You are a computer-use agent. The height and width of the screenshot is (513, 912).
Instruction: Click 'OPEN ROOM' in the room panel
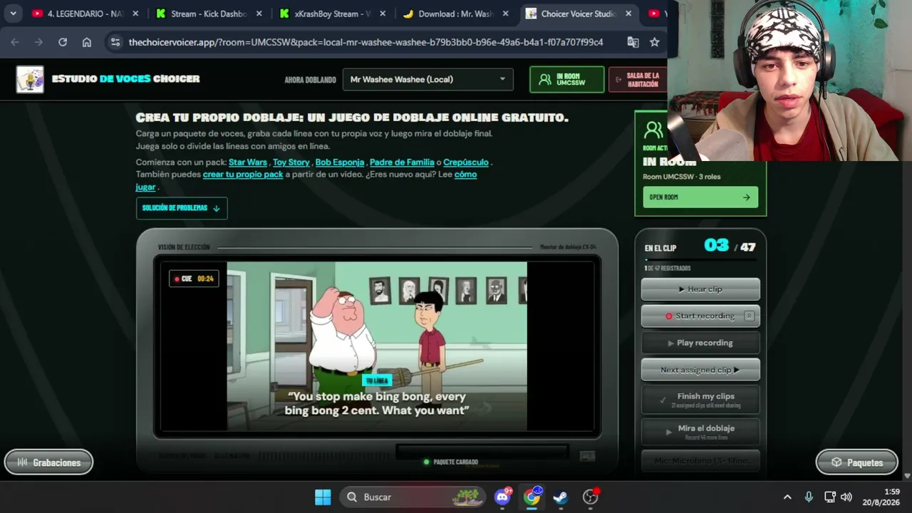coord(700,197)
